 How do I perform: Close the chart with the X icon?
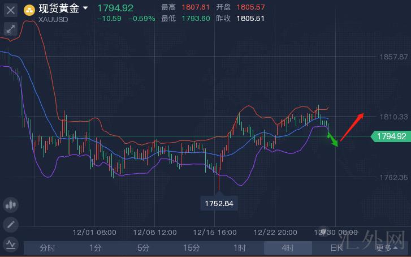pyautogui.click(x=11, y=10)
